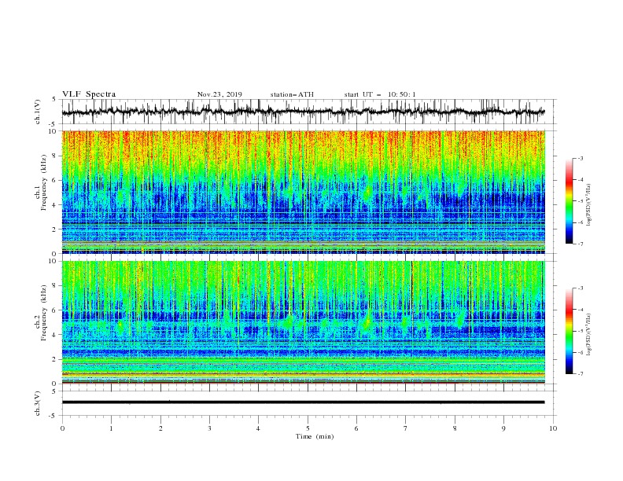Click the ch.1 frequency axis "8" tick label
Screen dimensions: 623x481
click(55, 156)
